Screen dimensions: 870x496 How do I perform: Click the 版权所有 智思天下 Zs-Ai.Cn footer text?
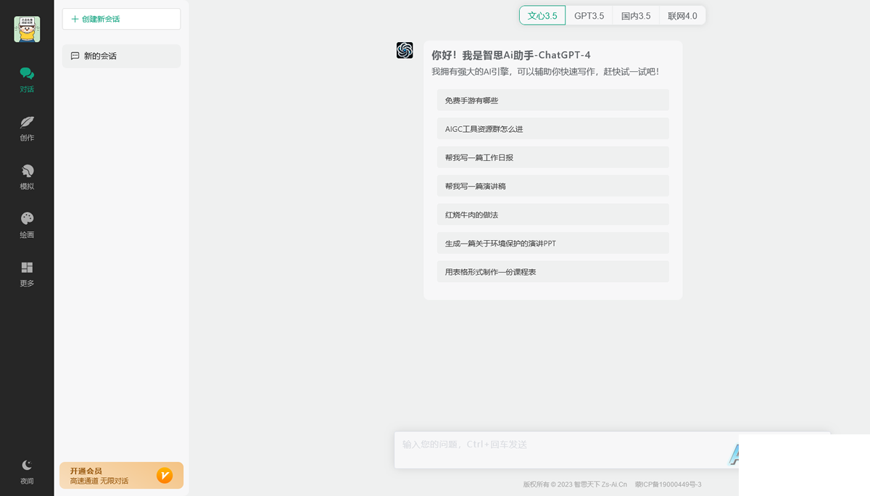[x=575, y=484]
